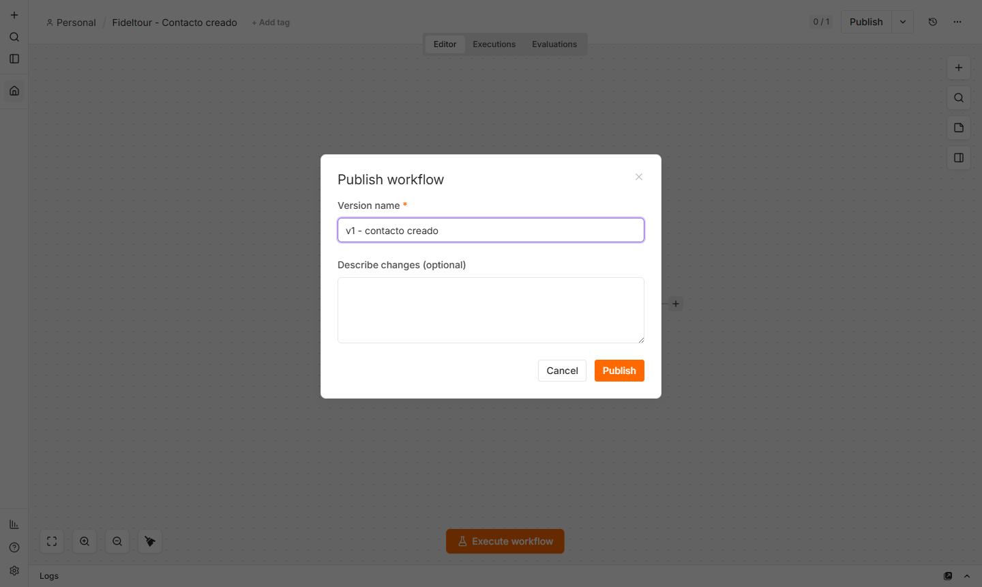Screen dimensions: 982x587
Task: Click Publish in the top header
Action: pyautogui.click(x=866, y=22)
